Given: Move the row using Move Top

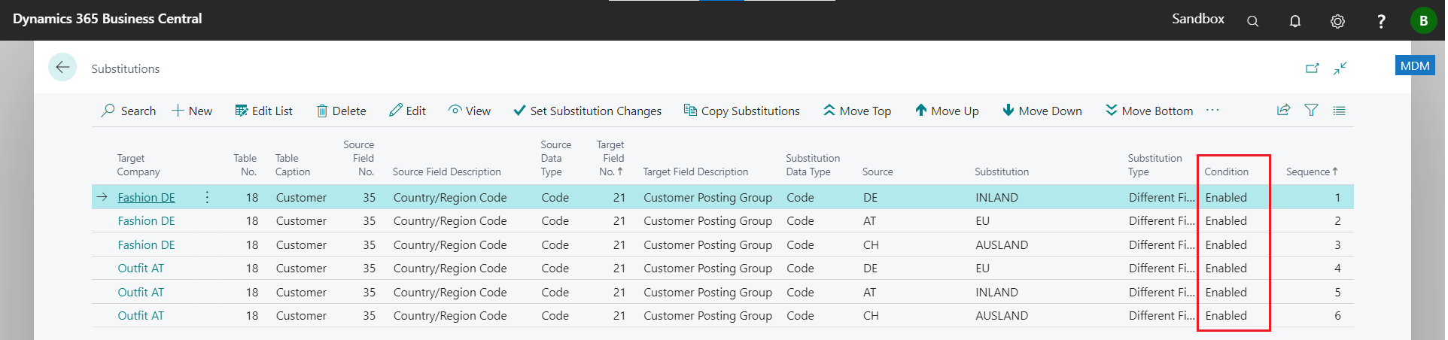Looking at the screenshot, I should (x=856, y=111).
